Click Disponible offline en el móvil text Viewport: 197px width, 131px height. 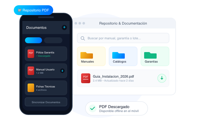click(x=119, y=111)
